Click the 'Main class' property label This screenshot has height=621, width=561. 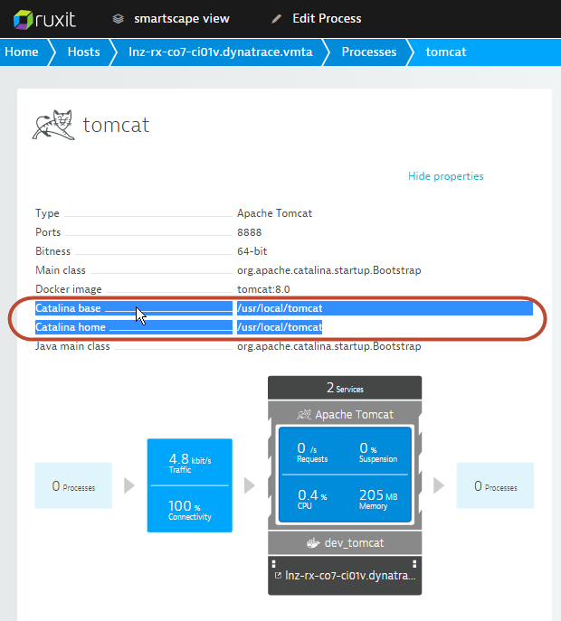[x=61, y=270]
